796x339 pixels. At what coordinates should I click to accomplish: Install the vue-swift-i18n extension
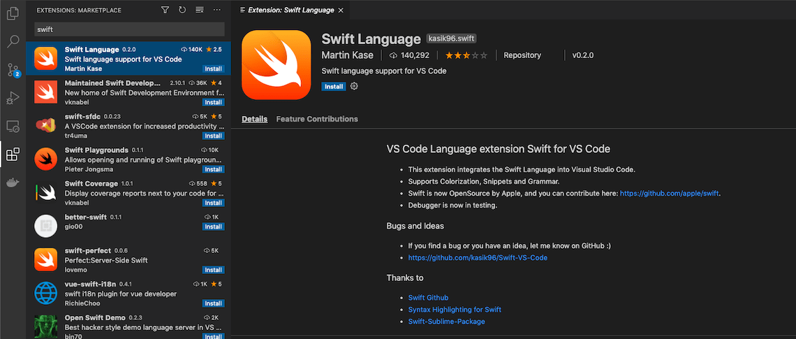[x=213, y=303]
